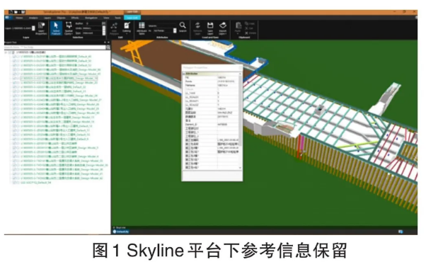Open the All Fields dropdown
The image size is (426, 262).
click(x=175, y=30)
